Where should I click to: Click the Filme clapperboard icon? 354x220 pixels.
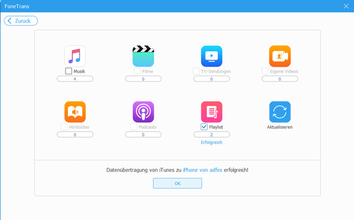[143, 56]
